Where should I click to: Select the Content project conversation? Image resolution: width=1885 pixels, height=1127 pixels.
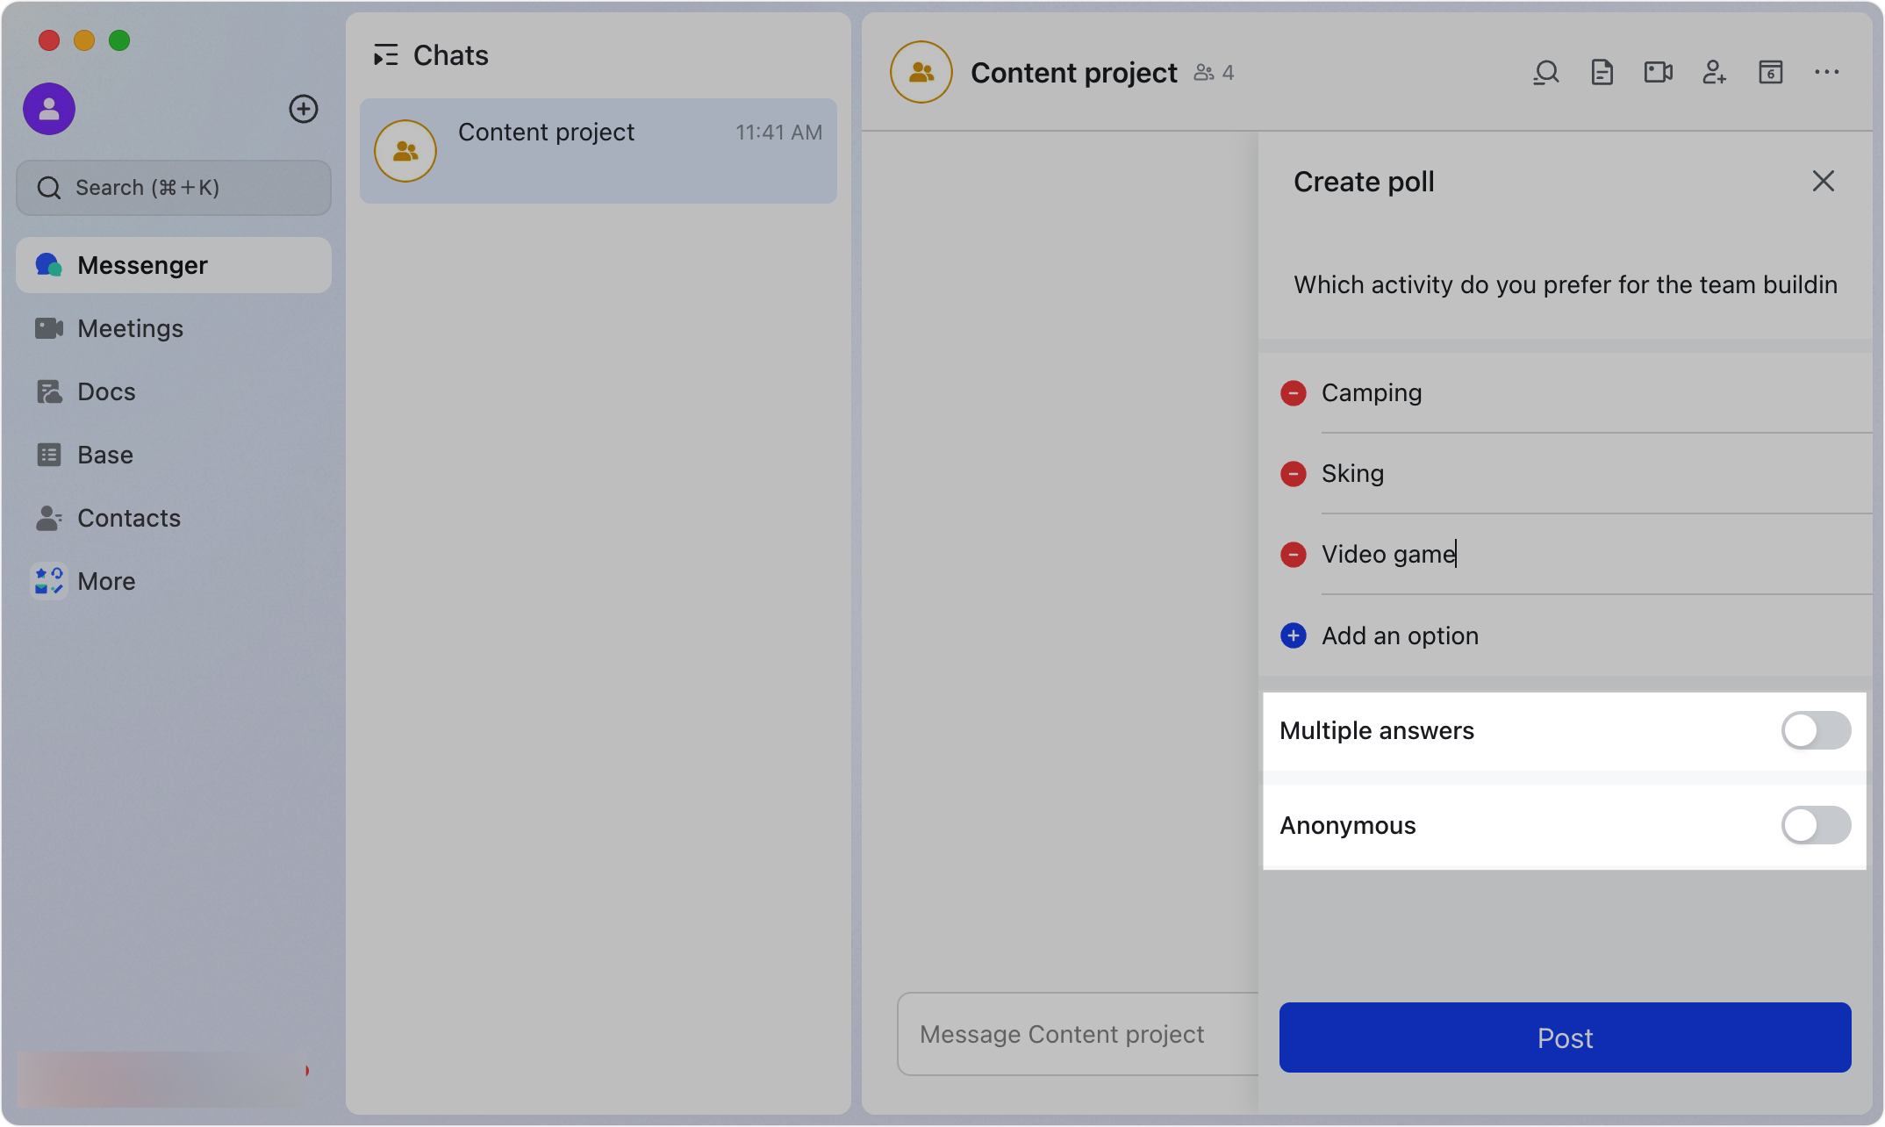pyautogui.click(x=598, y=150)
